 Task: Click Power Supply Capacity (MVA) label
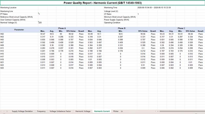[117, 20]
